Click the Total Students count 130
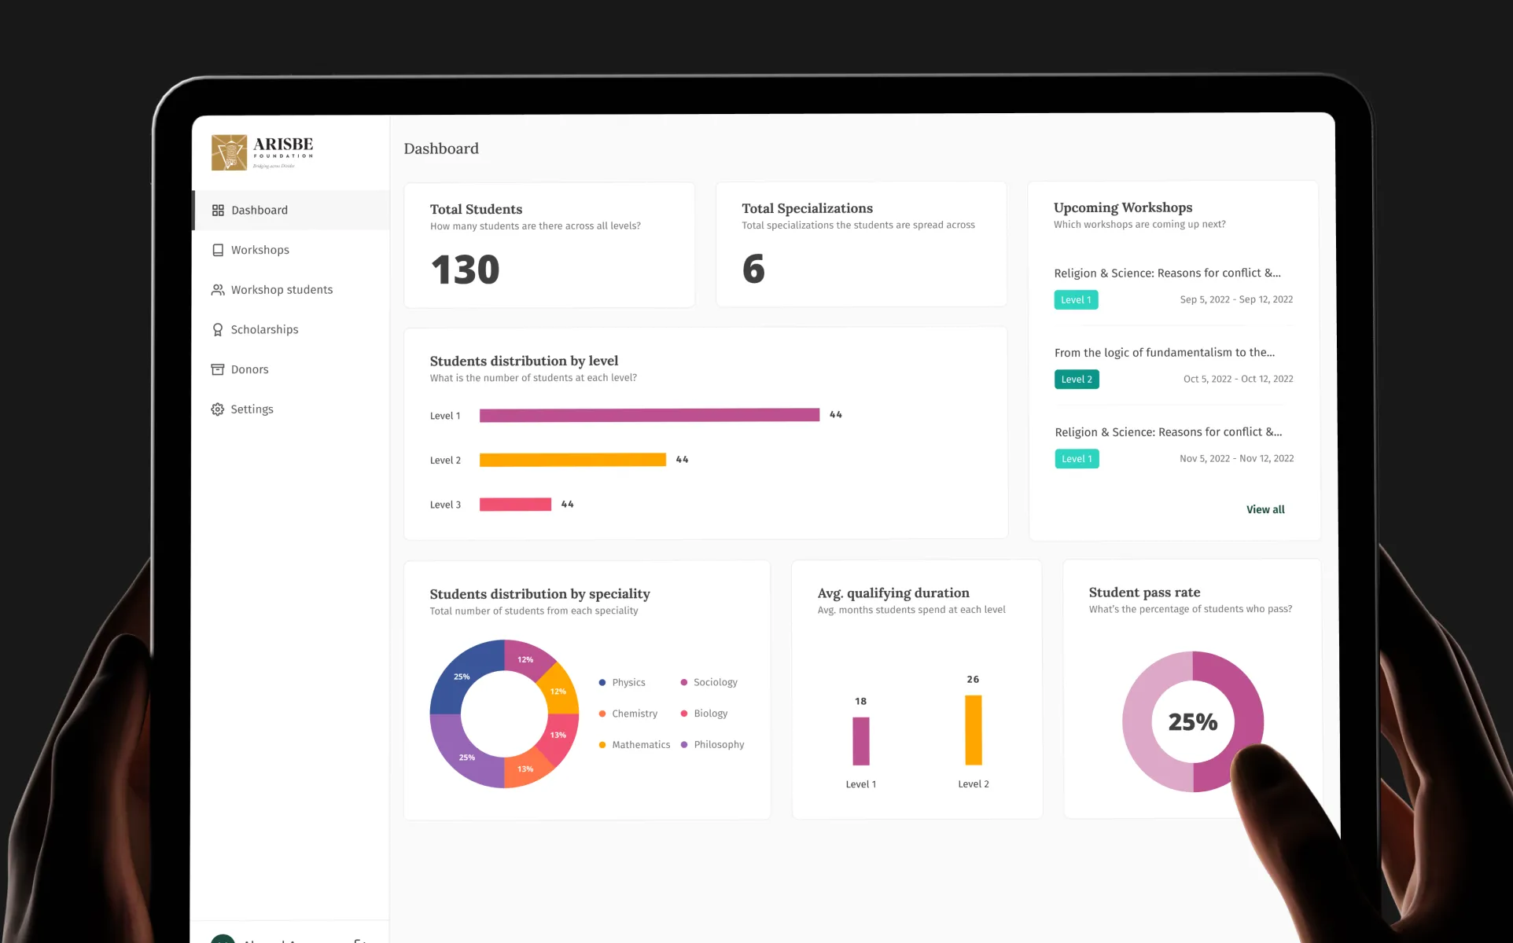 tap(465, 270)
